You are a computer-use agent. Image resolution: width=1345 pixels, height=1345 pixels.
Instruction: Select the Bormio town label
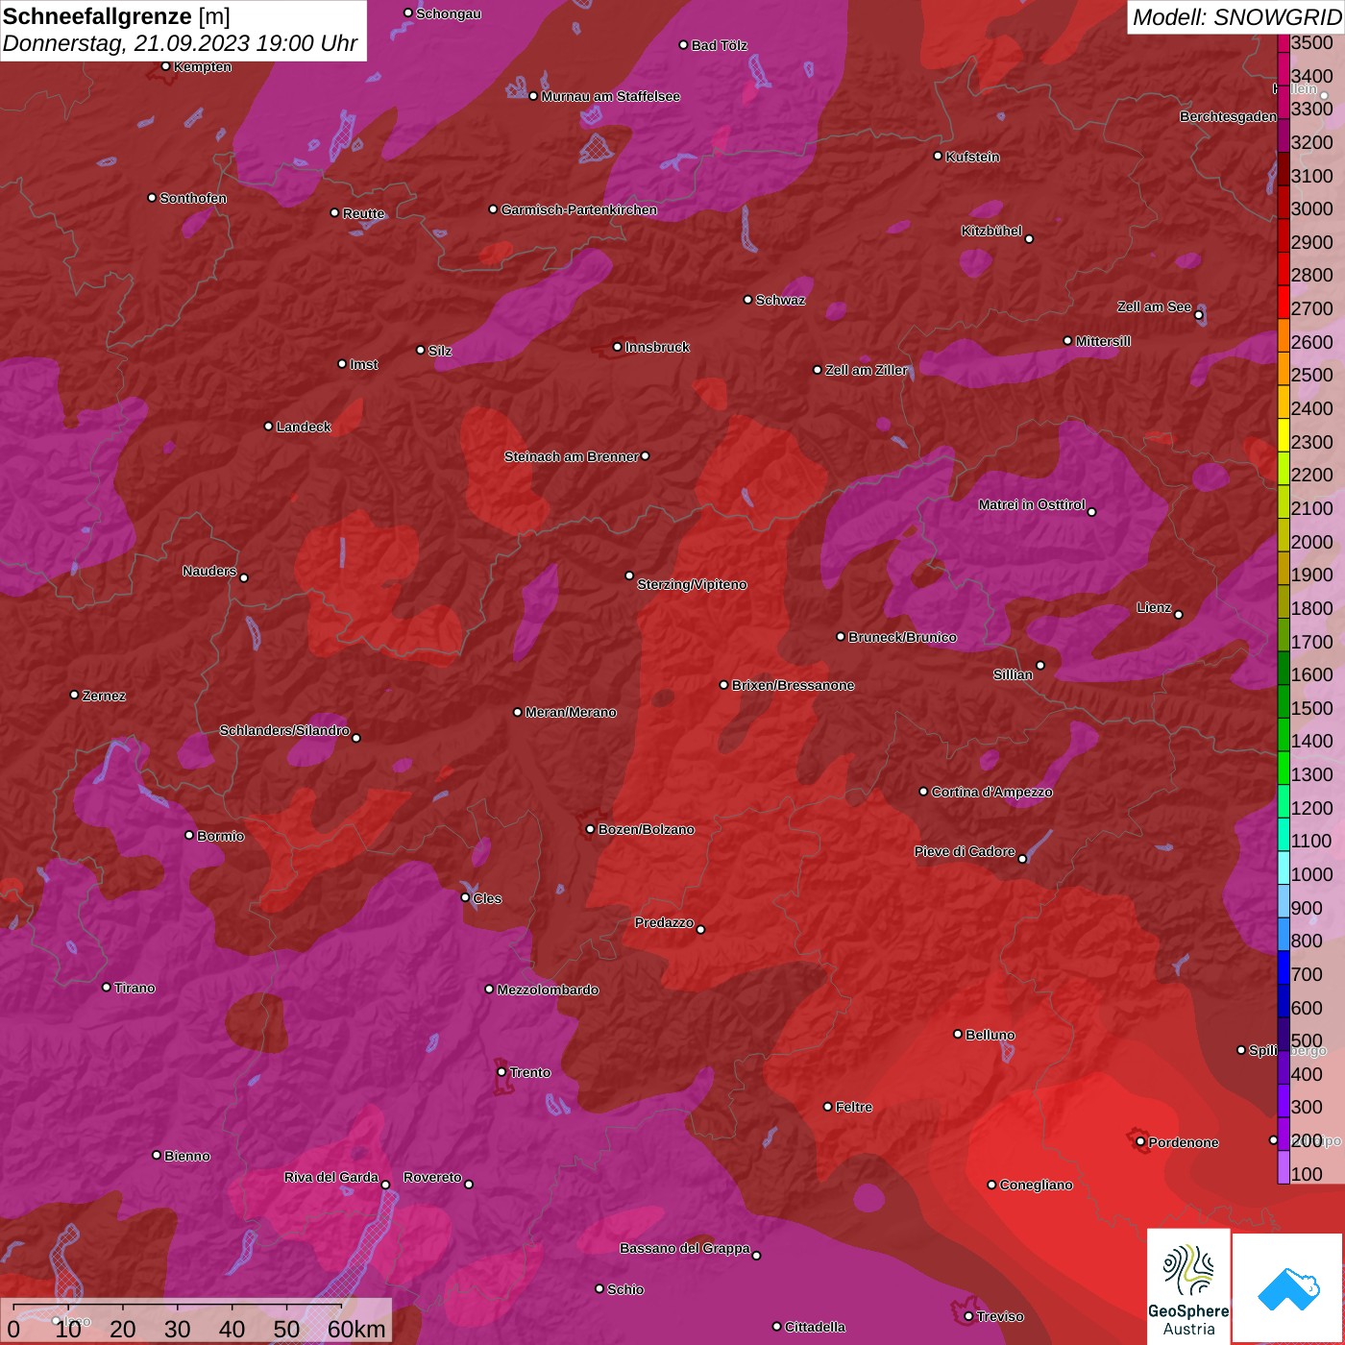(x=221, y=836)
